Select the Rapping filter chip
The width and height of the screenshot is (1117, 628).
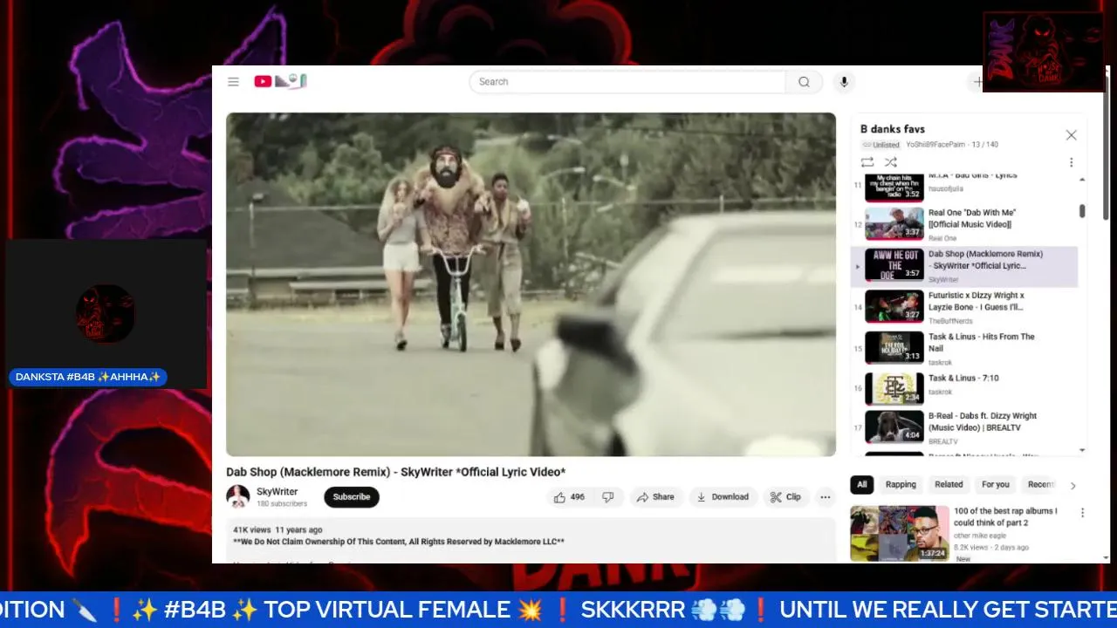[901, 485]
